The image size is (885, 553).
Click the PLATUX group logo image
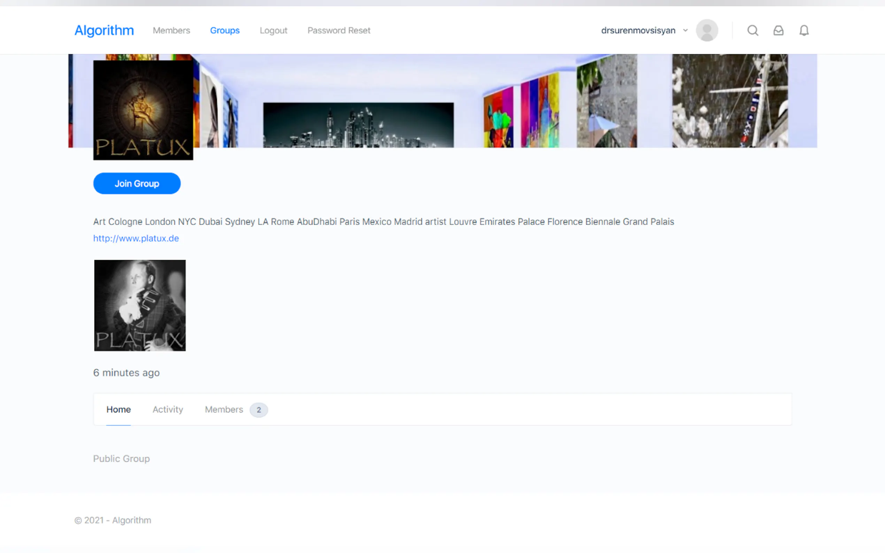pyautogui.click(x=143, y=110)
